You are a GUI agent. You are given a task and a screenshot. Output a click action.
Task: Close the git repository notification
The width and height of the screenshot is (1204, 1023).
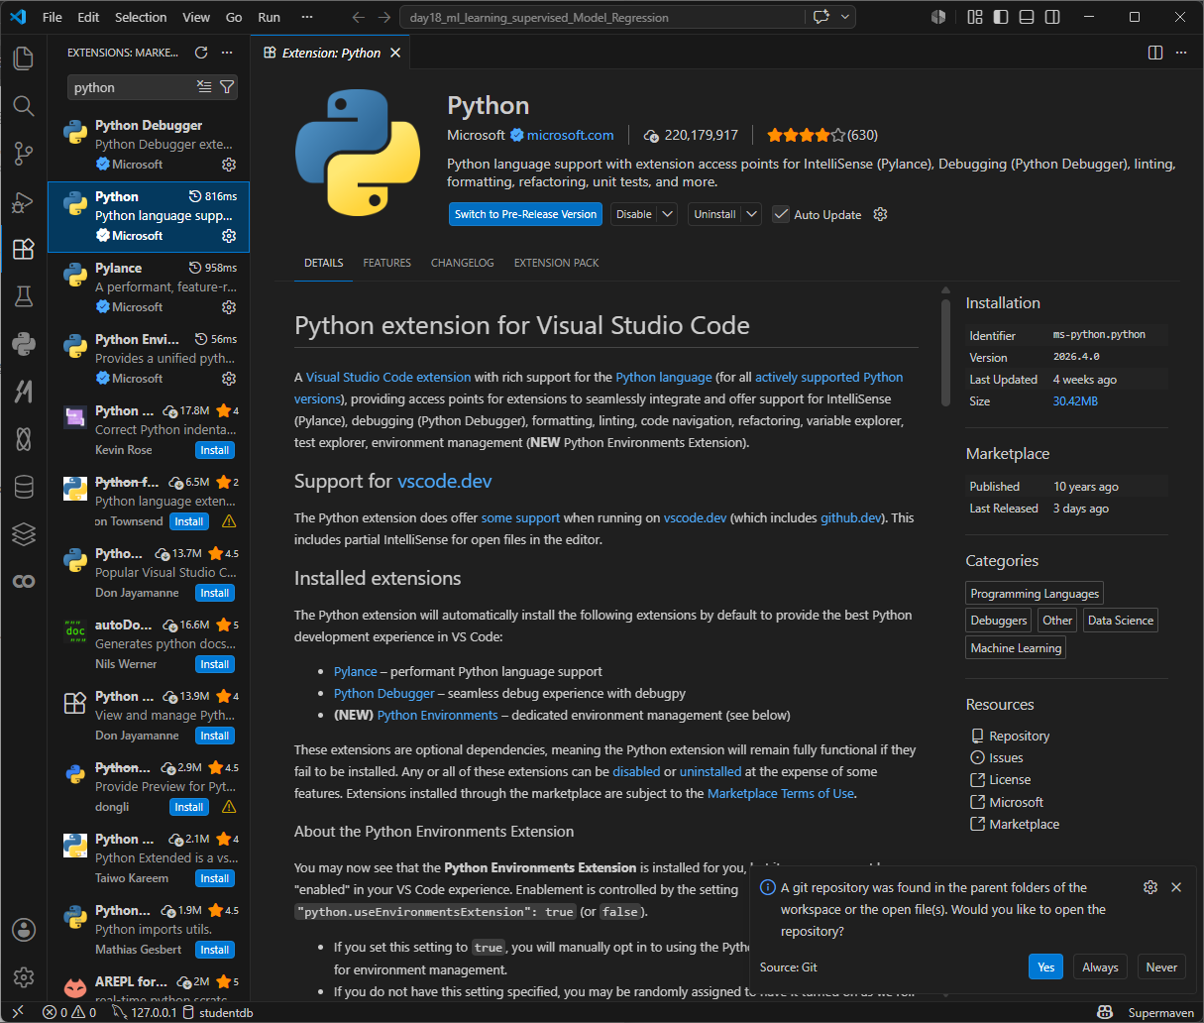click(x=1176, y=887)
